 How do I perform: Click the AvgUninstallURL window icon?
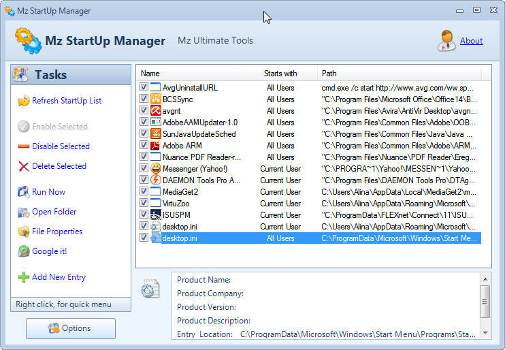[x=156, y=88]
